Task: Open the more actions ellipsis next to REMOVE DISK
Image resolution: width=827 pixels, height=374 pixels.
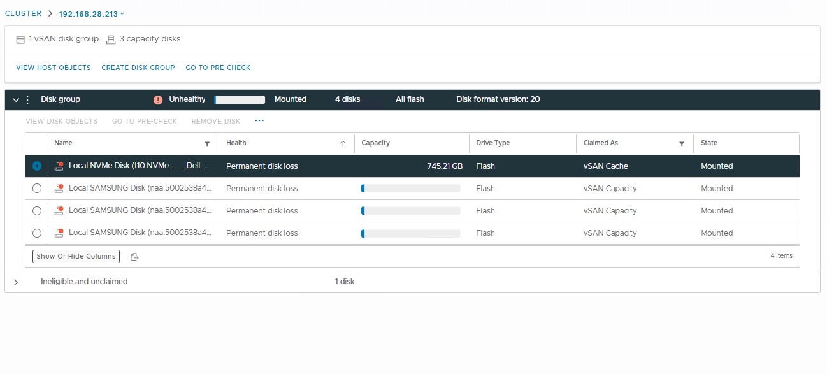Action: 259,121
